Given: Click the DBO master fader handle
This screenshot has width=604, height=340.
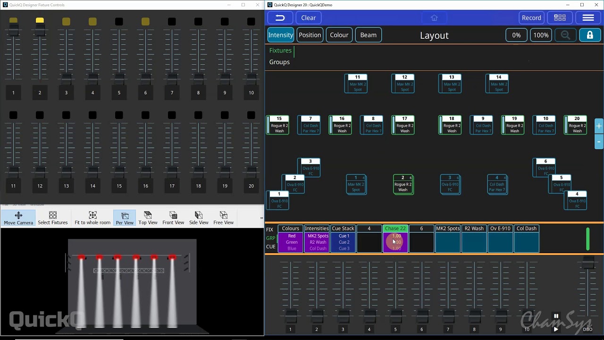Looking at the screenshot, I should pos(587,263).
